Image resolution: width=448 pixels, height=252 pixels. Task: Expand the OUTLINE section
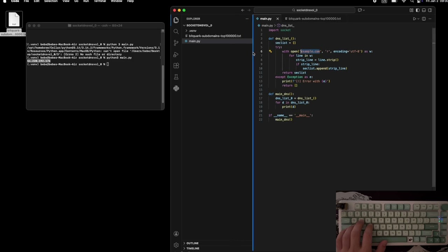click(217, 243)
